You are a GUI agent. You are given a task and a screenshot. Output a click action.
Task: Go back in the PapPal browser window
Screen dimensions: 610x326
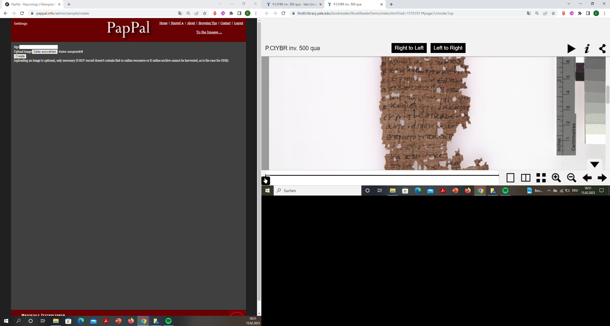pyautogui.click(x=6, y=13)
